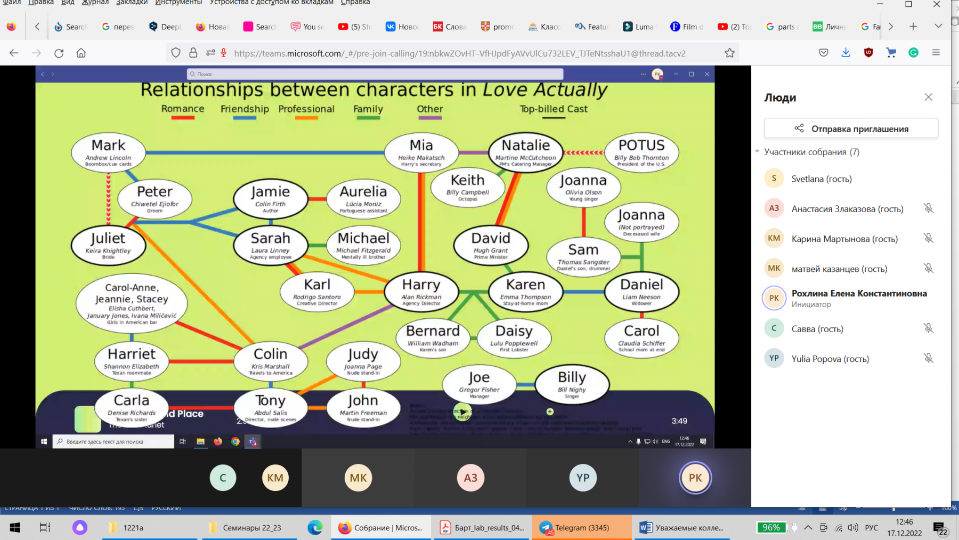
Task: Switch to the Featur tab
Action: (592, 27)
